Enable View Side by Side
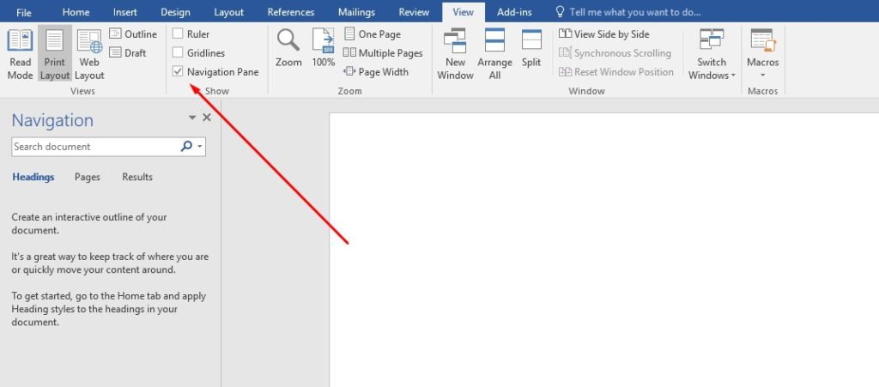The width and height of the screenshot is (879, 387). (604, 34)
